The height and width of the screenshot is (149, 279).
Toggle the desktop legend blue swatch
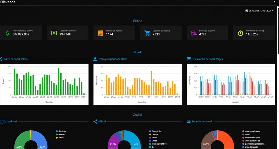pyautogui.click(x=57, y=131)
